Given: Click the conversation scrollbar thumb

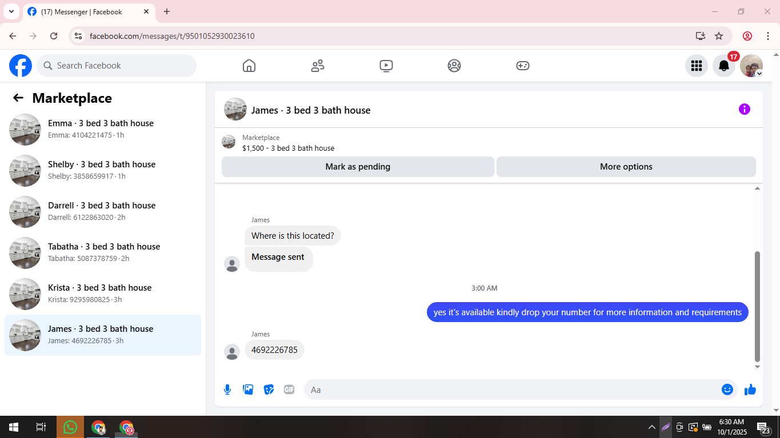Looking at the screenshot, I should click(x=758, y=307).
